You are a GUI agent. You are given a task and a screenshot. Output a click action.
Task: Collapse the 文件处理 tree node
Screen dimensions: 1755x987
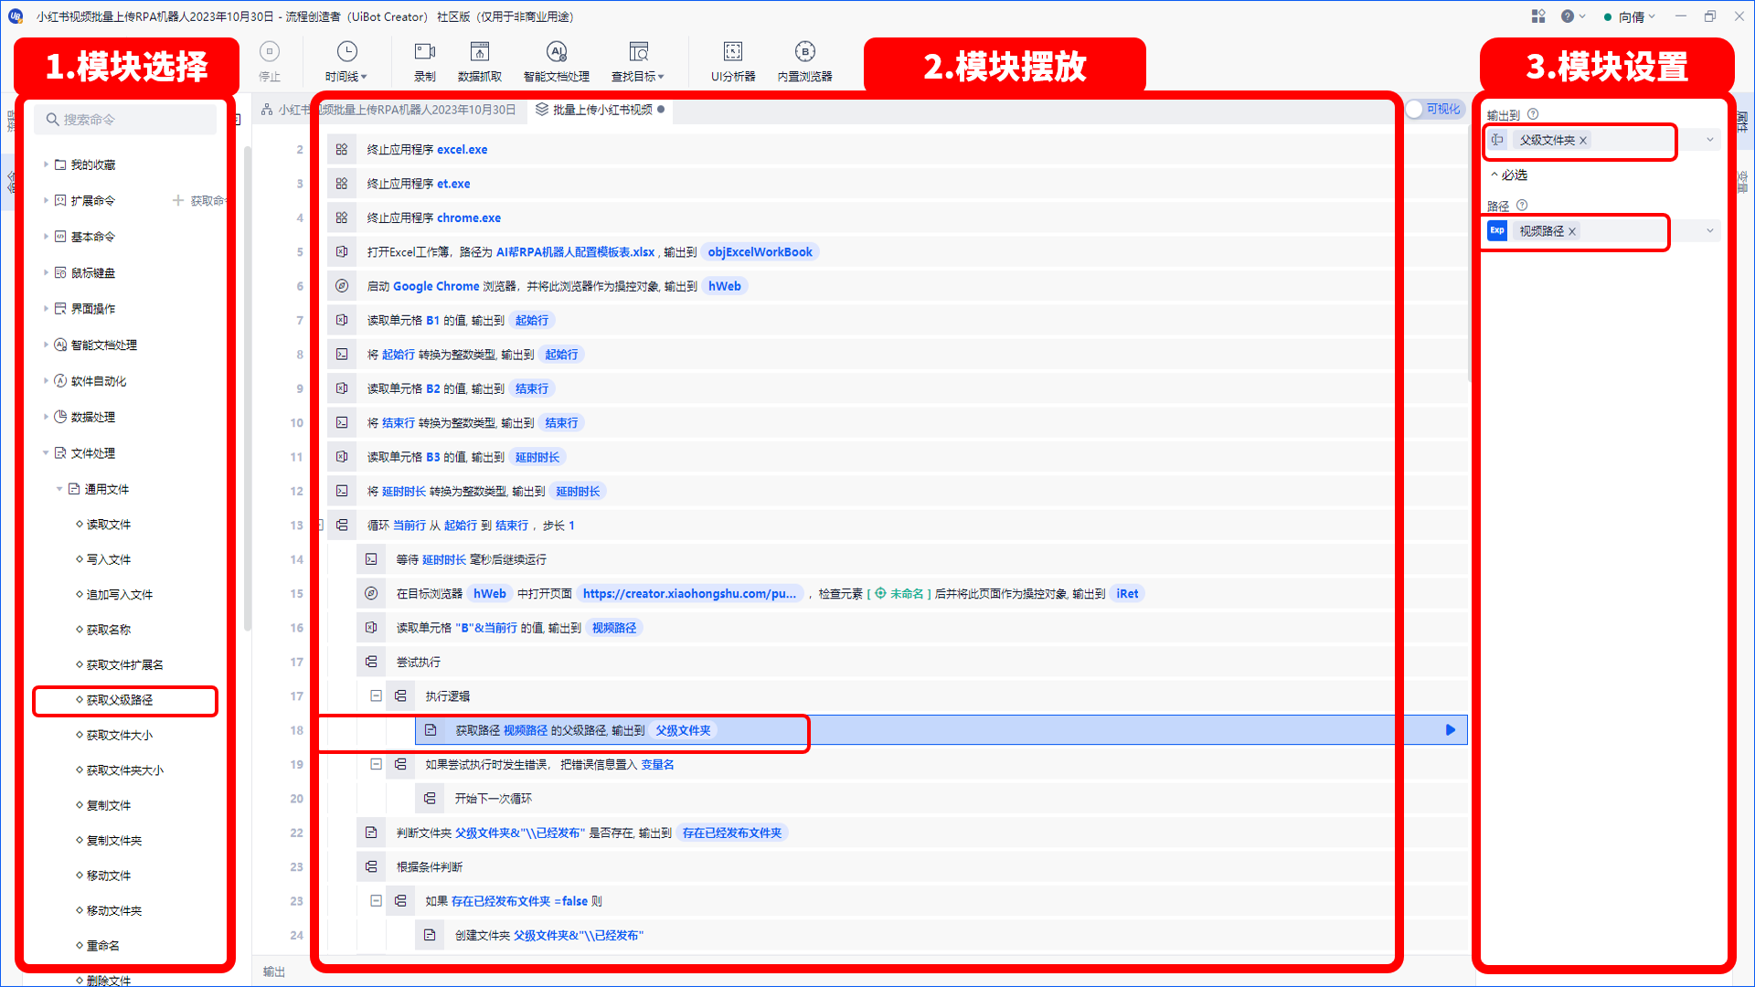click(46, 453)
